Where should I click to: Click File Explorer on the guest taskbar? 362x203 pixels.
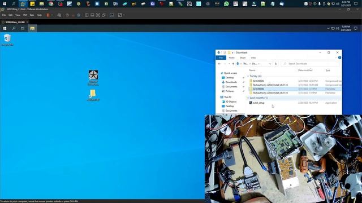click(32, 28)
